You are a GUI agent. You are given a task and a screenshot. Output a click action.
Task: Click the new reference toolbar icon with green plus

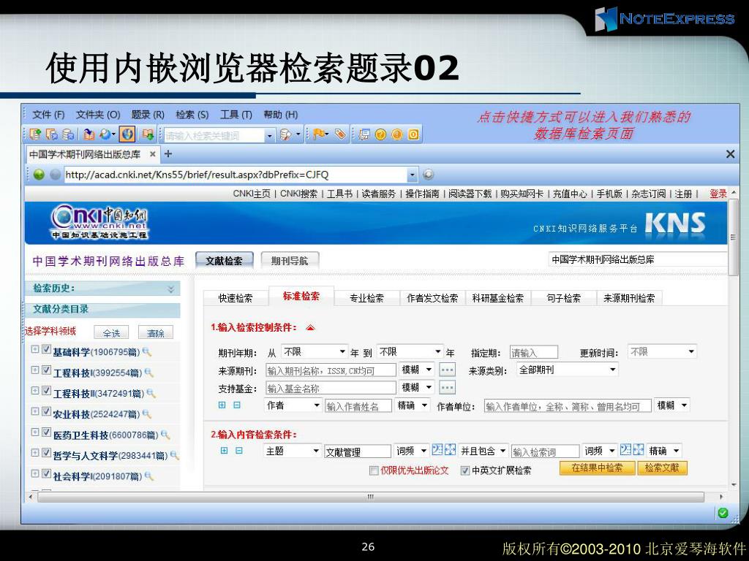click(x=35, y=134)
